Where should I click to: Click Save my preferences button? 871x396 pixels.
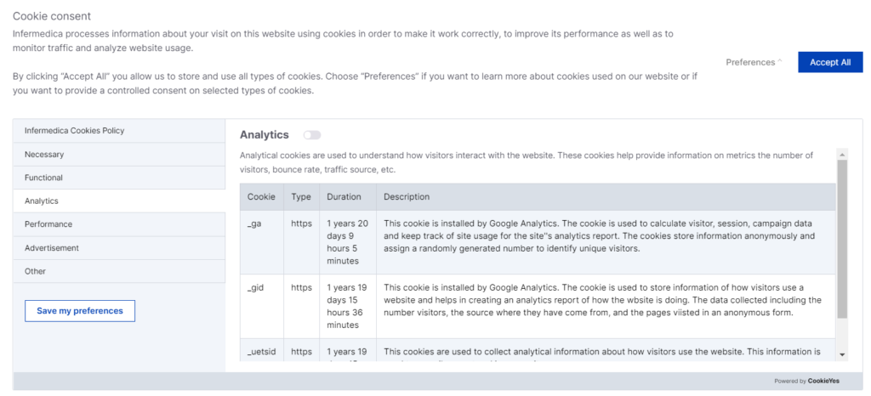pyautogui.click(x=80, y=310)
